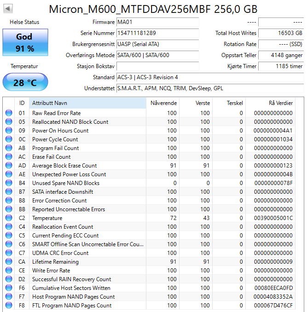Click the Total Host Writes value field
The height and width of the screenshot is (312, 307).
pyautogui.click(x=281, y=33)
